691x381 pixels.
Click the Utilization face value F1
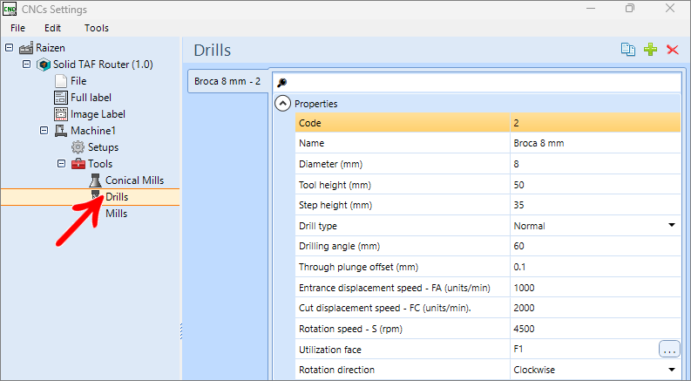coord(584,350)
